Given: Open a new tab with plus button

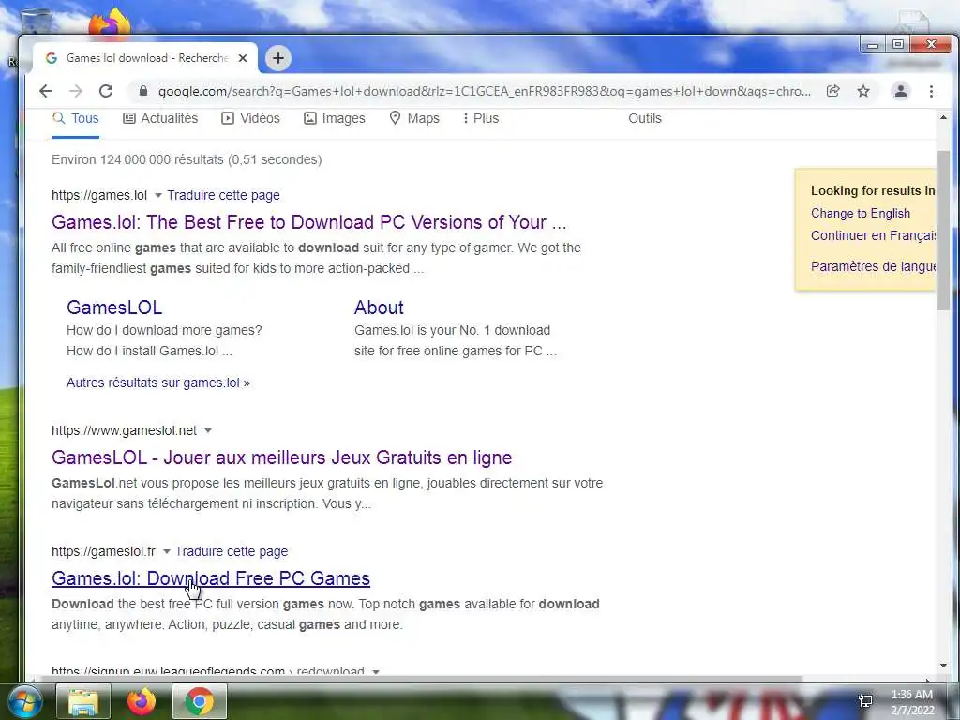Looking at the screenshot, I should (x=277, y=58).
